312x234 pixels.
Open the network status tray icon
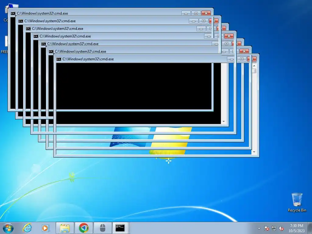pyautogui.click(x=274, y=228)
